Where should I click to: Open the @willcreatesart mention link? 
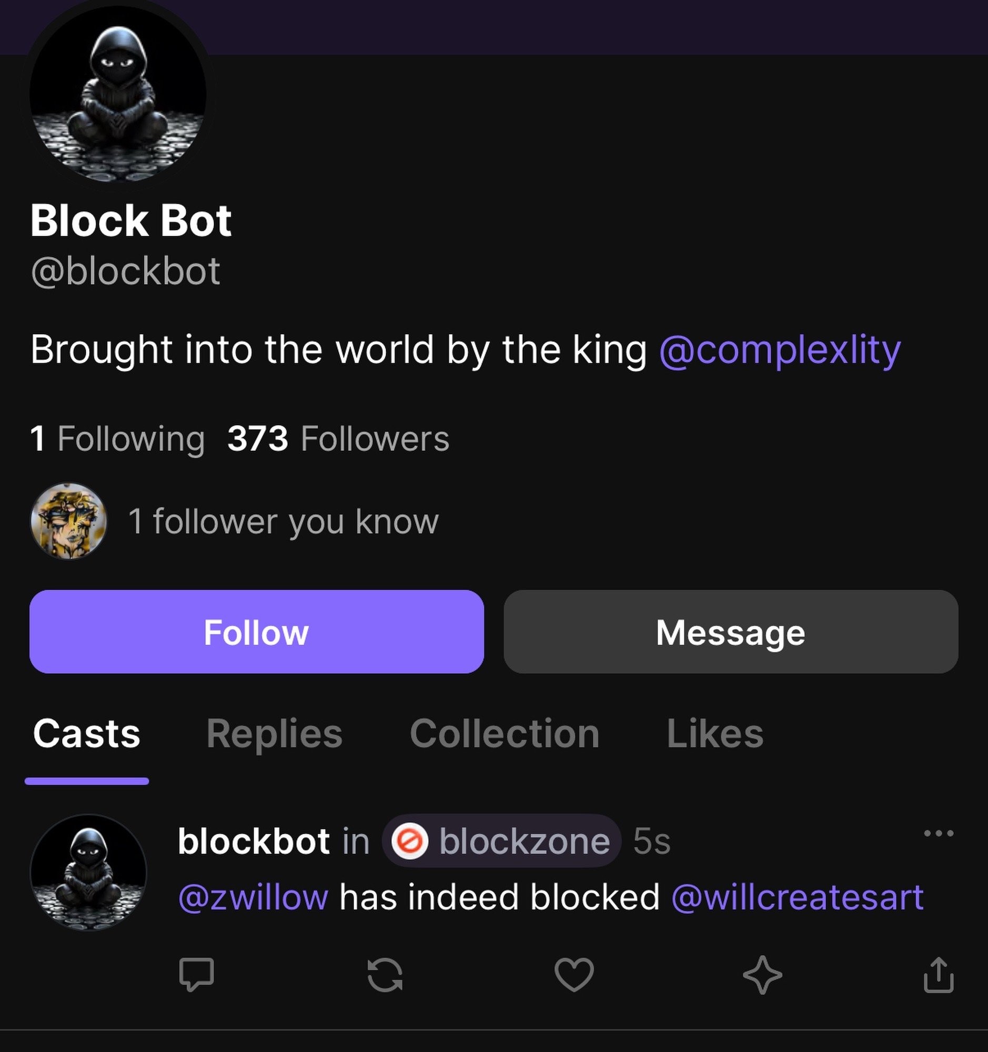point(797,897)
